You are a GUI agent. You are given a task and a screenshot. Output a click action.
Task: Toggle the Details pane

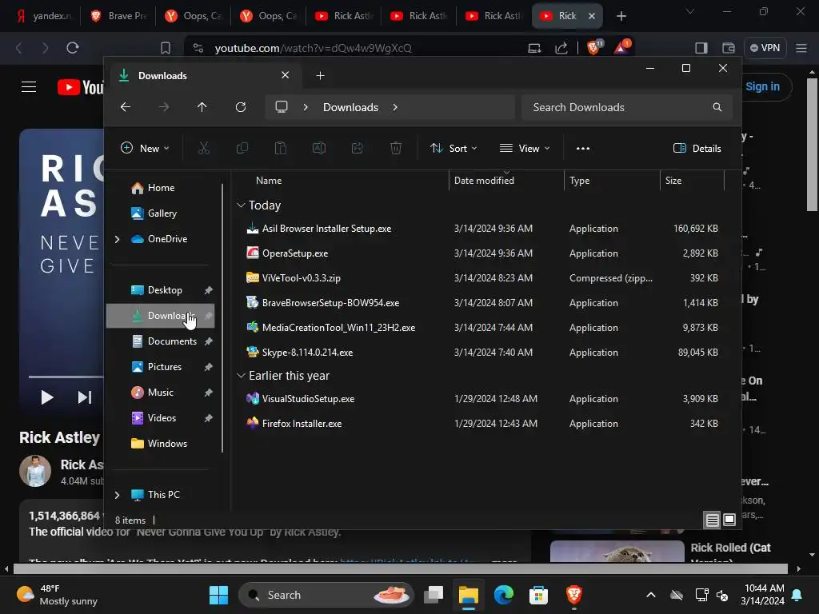697,148
